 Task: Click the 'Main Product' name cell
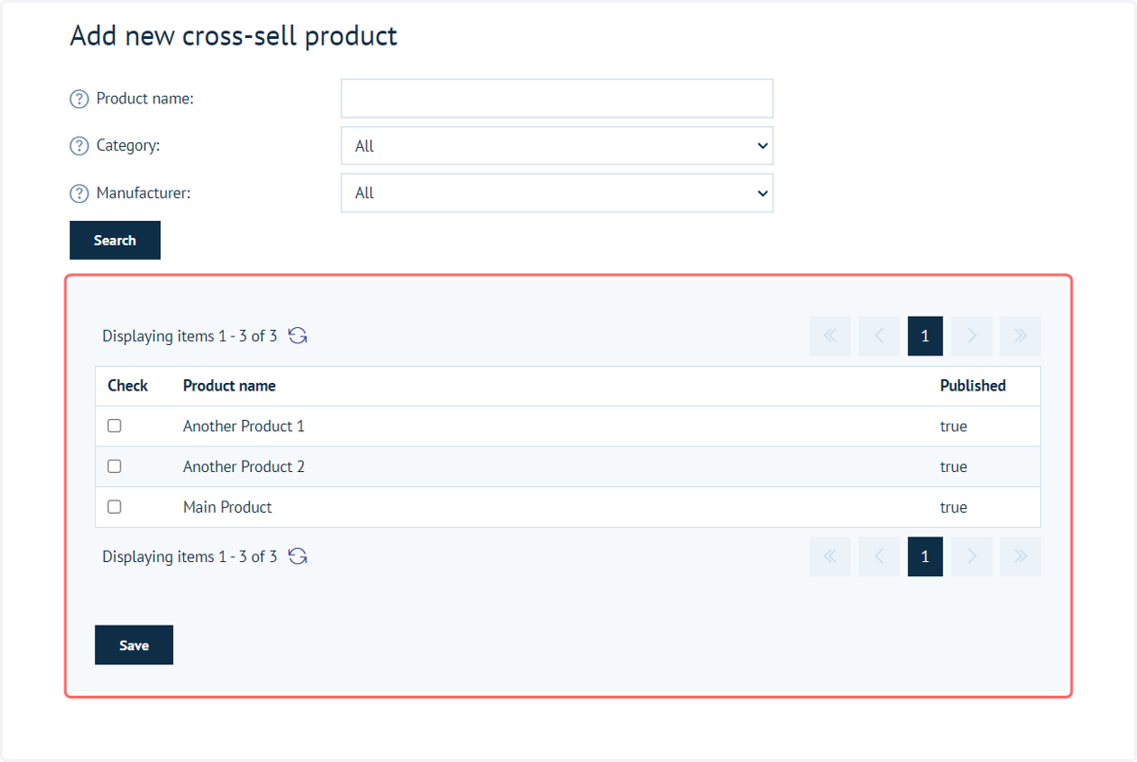pos(227,507)
